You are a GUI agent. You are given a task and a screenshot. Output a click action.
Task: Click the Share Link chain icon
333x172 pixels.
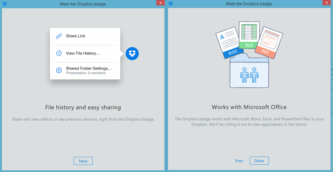pos(59,36)
